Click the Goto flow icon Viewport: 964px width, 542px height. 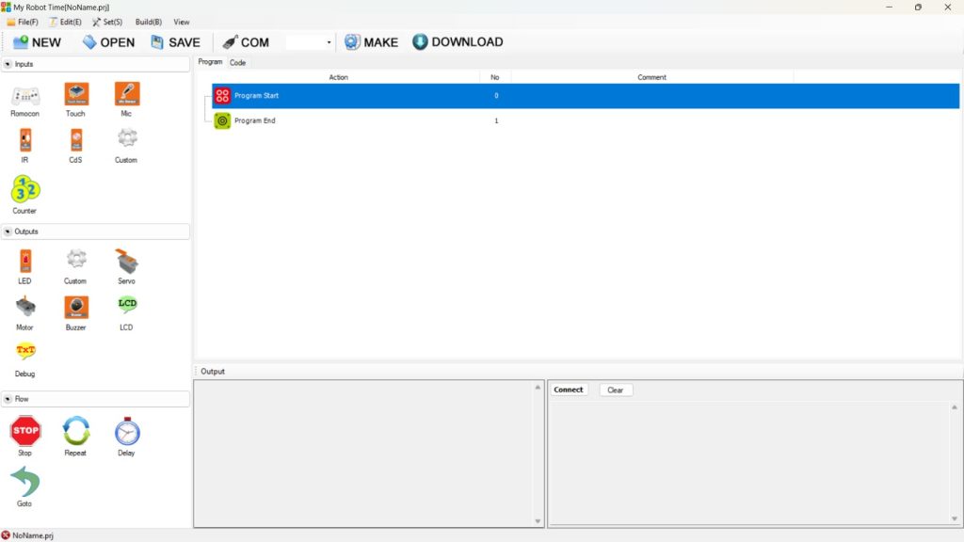pos(24,483)
